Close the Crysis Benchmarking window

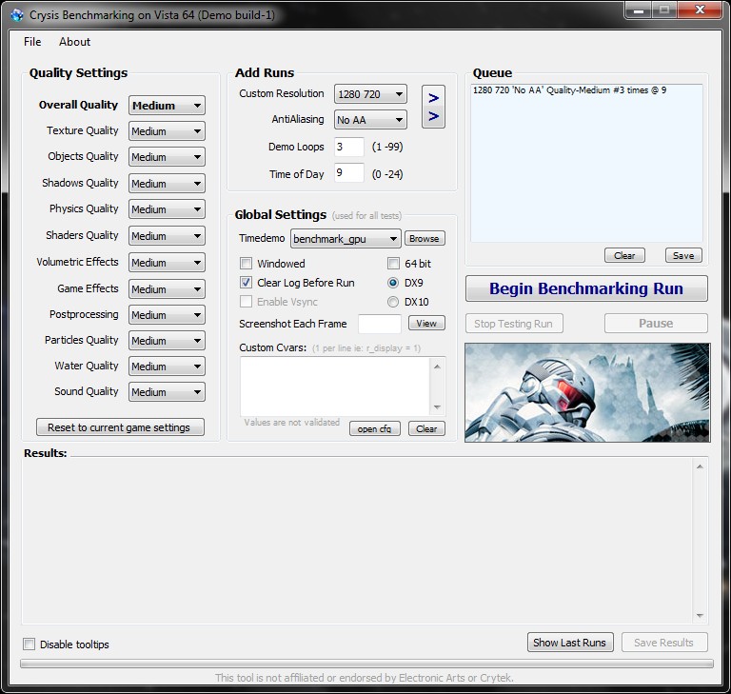click(700, 10)
